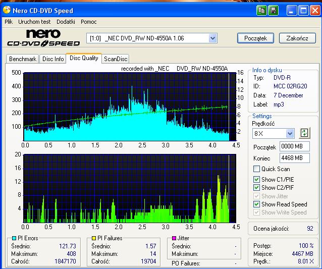This screenshot has height=269, width=322.
Task: Click the PI Errors Maksimum value 408
Action: tap(71, 254)
